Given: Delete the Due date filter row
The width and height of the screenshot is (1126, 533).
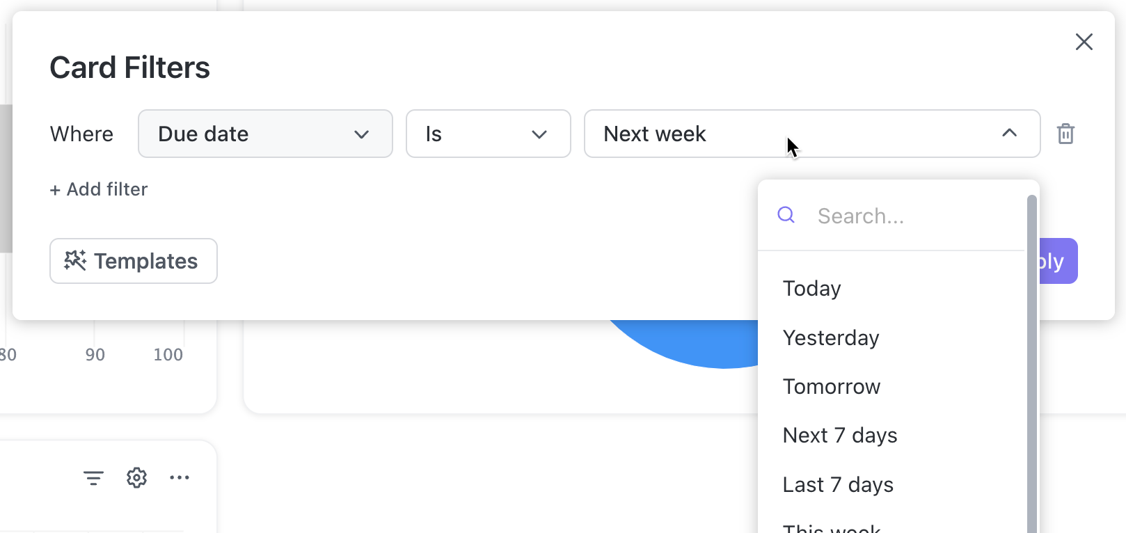Looking at the screenshot, I should [x=1065, y=134].
